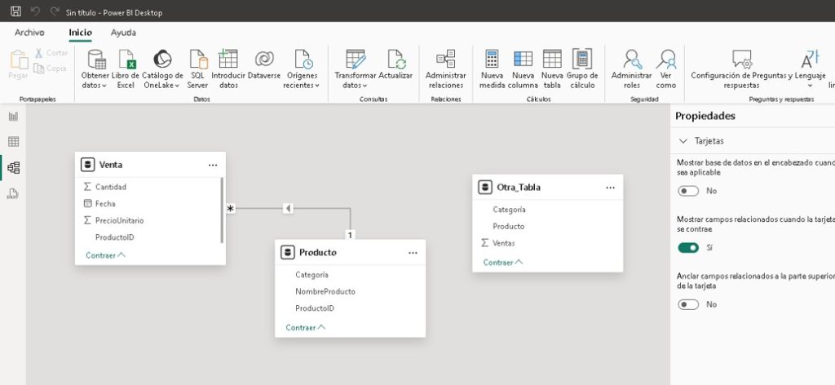Disable Mostrar campos relacionados toggle
This screenshot has width=835, height=385.
688,247
